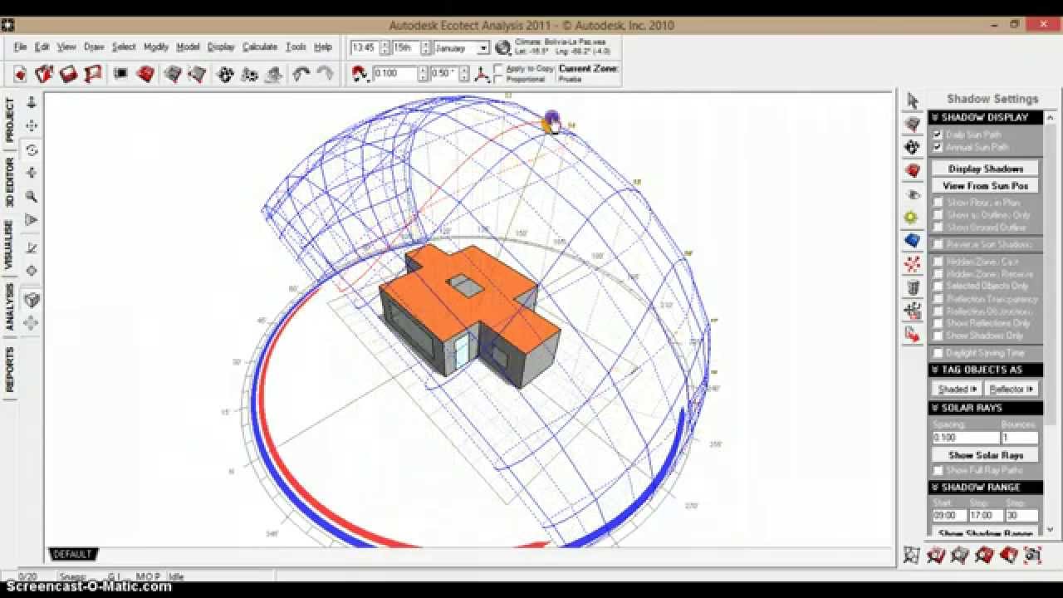Click the red cube toolbar icon
This screenshot has height=598, width=1063.
point(145,74)
